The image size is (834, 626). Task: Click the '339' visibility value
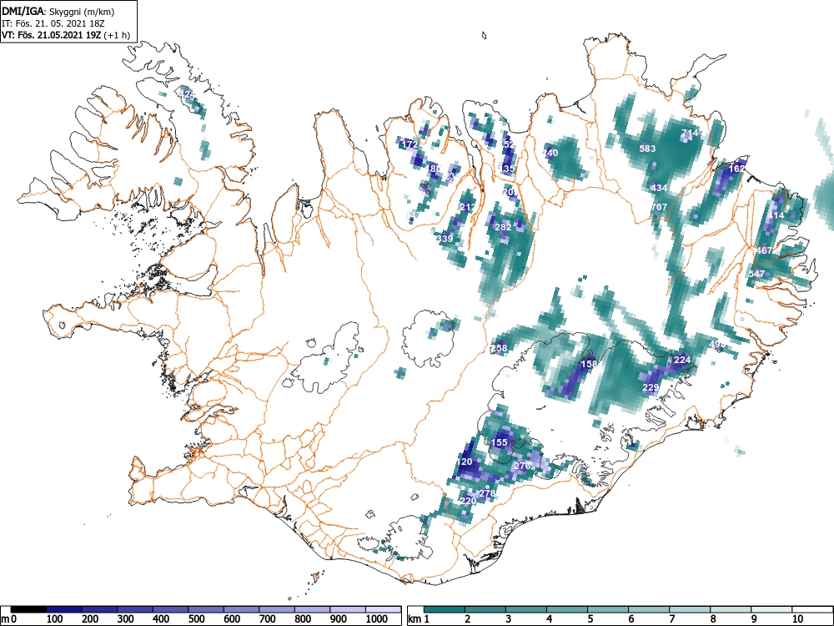(x=445, y=239)
